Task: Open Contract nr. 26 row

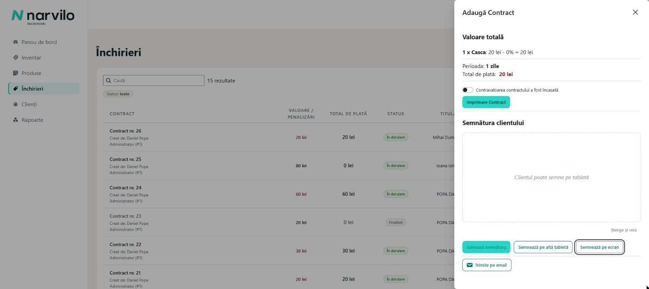Action: pos(279,137)
